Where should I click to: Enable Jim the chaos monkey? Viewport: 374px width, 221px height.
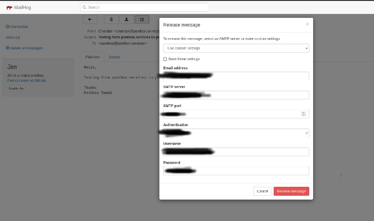point(16,88)
